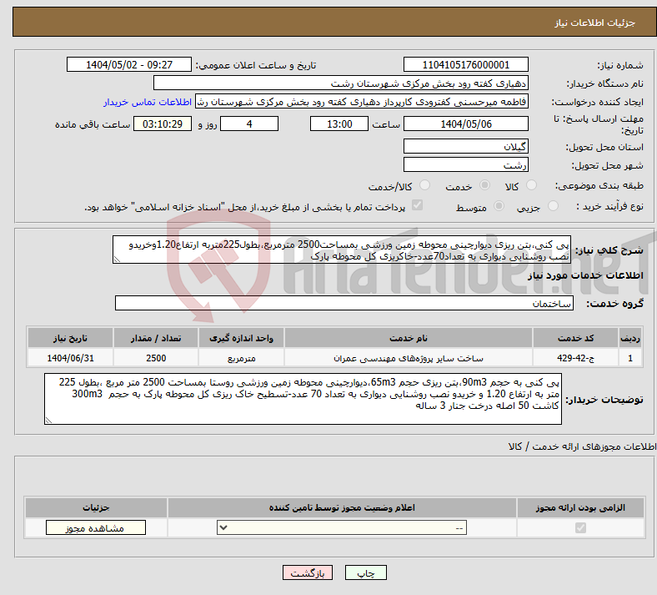Click the تعداد / مقدار column header

(156, 338)
